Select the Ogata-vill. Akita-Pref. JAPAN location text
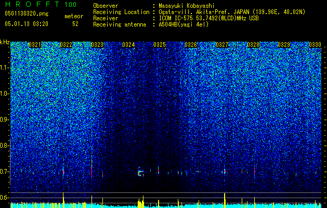 [232, 12]
